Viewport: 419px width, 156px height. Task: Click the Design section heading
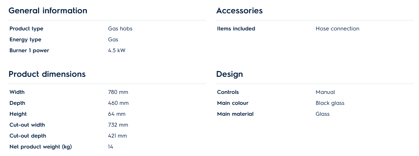pos(229,74)
